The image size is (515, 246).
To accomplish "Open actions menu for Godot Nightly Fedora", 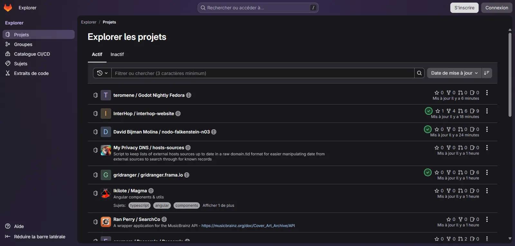I will (x=487, y=93).
